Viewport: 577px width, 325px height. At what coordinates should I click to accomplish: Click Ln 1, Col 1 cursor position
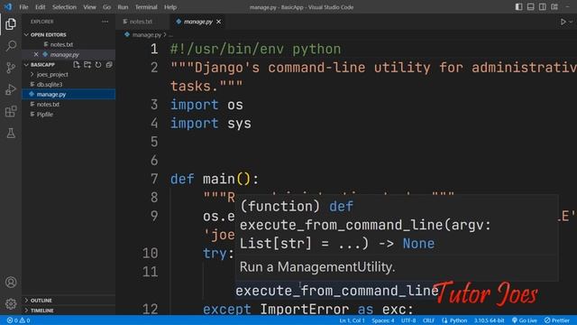tap(352, 320)
